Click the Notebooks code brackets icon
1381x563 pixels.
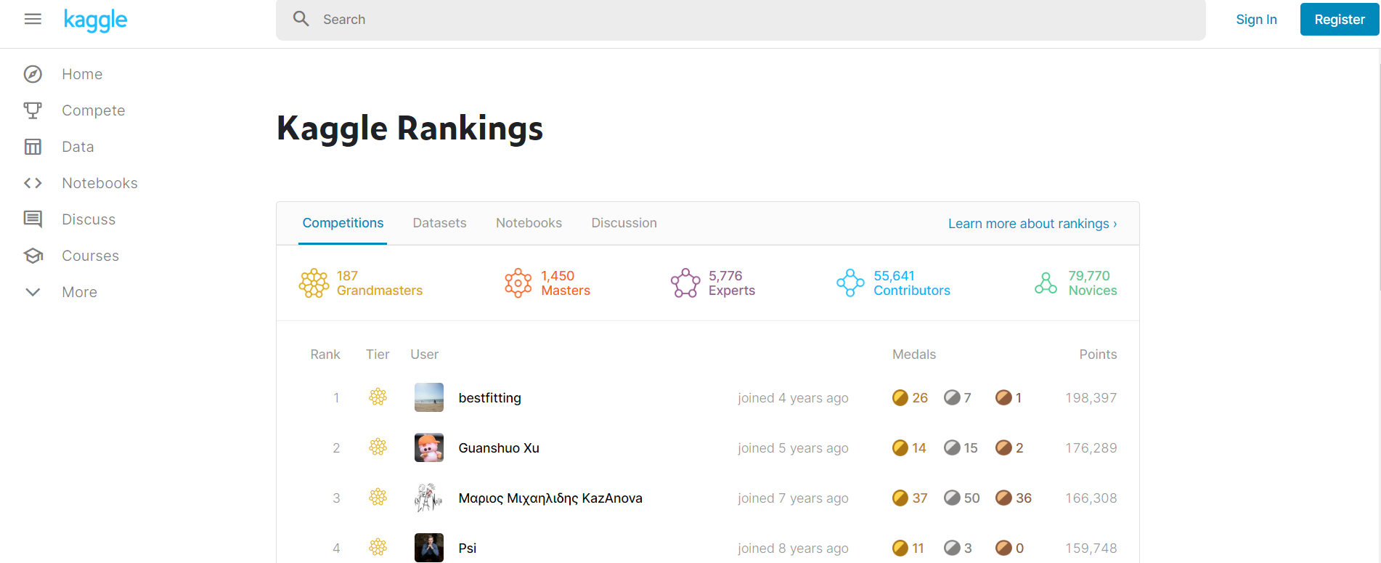pos(33,183)
